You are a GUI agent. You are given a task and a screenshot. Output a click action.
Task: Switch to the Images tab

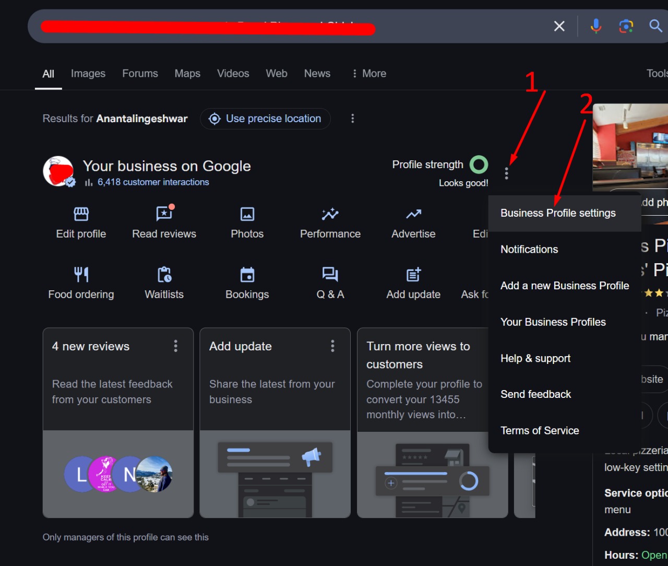(88, 74)
